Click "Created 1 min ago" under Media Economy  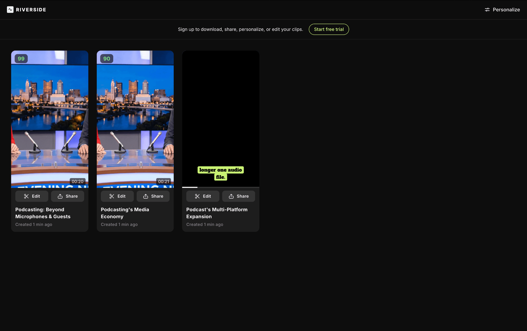point(119,225)
